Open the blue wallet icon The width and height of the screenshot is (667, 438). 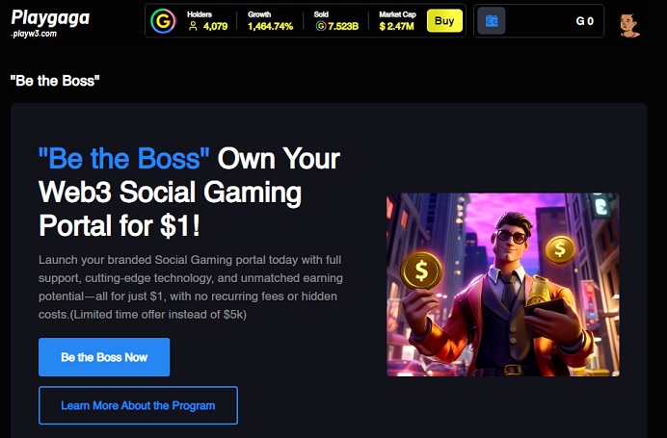tap(492, 21)
